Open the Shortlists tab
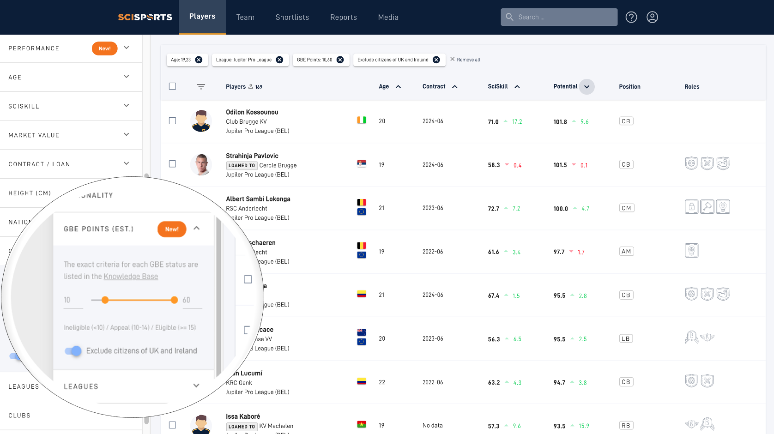 292,18
